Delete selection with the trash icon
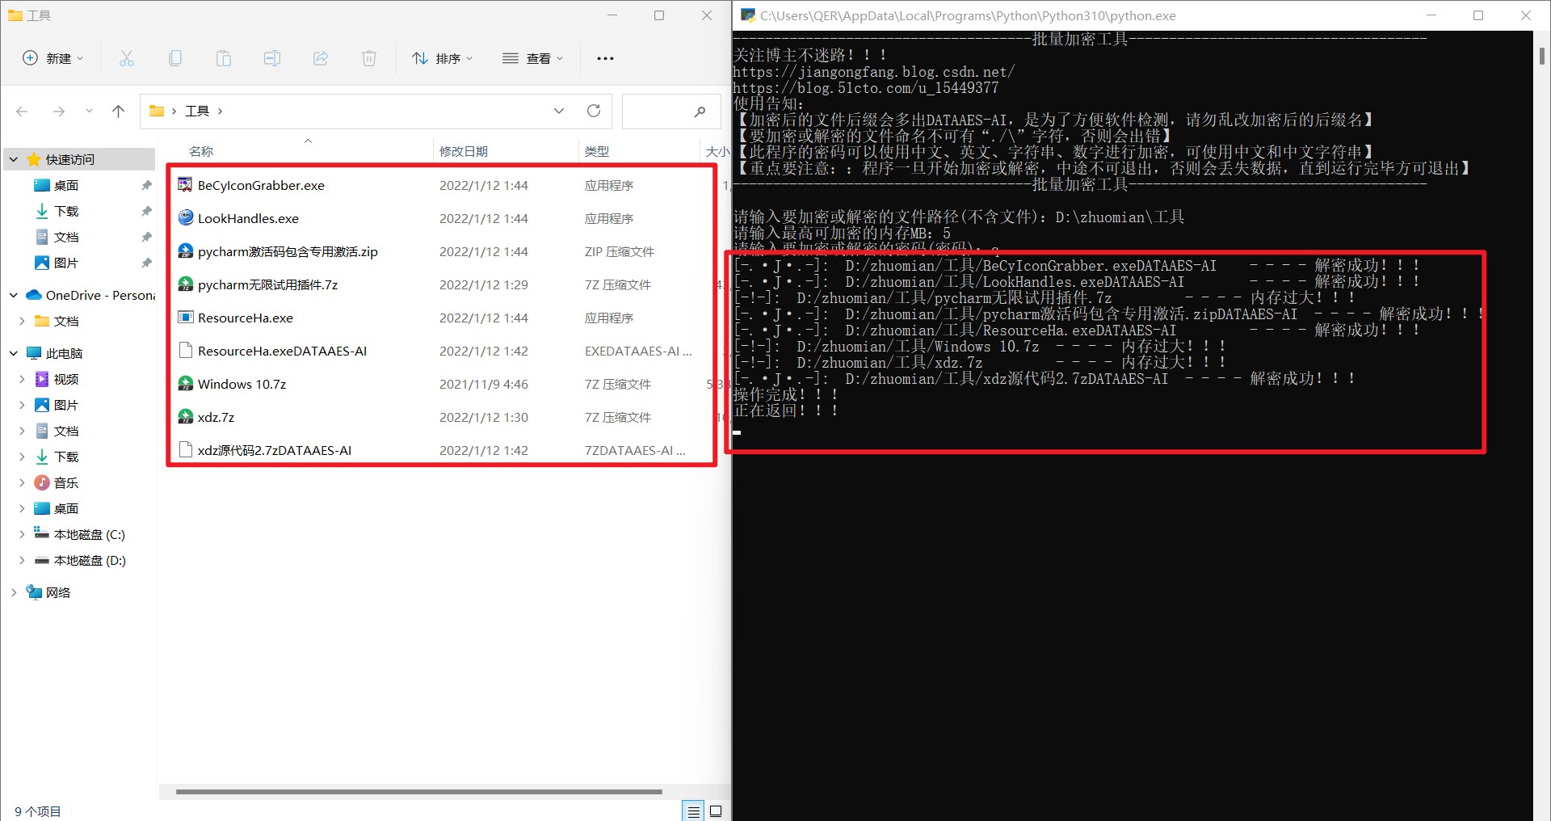This screenshot has height=821, width=1551. (x=369, y=57)
